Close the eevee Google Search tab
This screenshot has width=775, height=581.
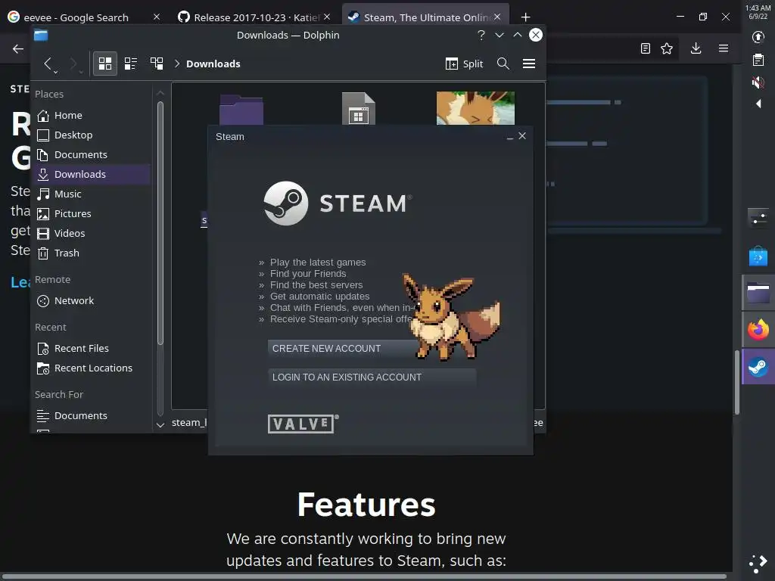tap(157, 17)
